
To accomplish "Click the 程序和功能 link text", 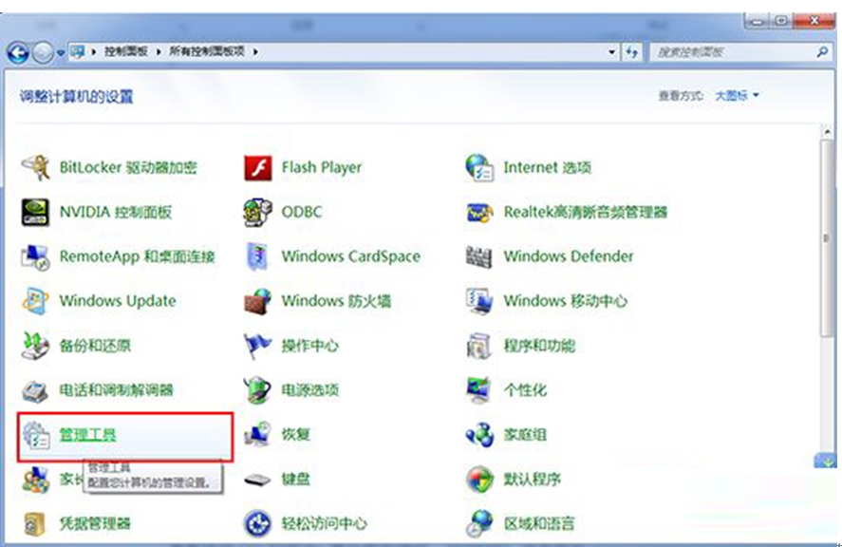I will click(x=539, y=346).
